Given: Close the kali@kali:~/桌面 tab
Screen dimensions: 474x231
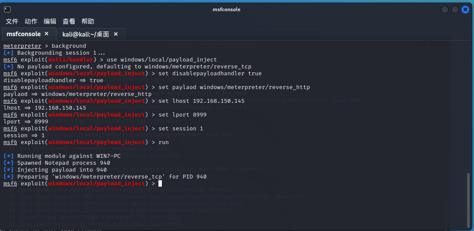Looking at the screenshot, I should [115, 34].
